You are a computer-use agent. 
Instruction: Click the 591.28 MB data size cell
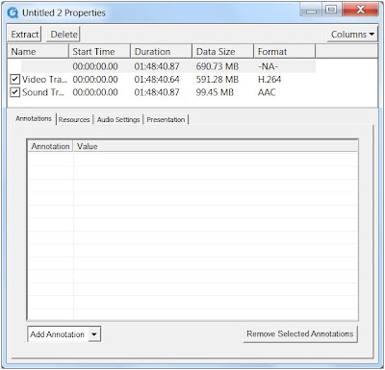tap(218, 79)
